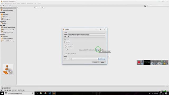Select Discos in sidebar
This screenshot has width=169, height=95.
point(5,23)
